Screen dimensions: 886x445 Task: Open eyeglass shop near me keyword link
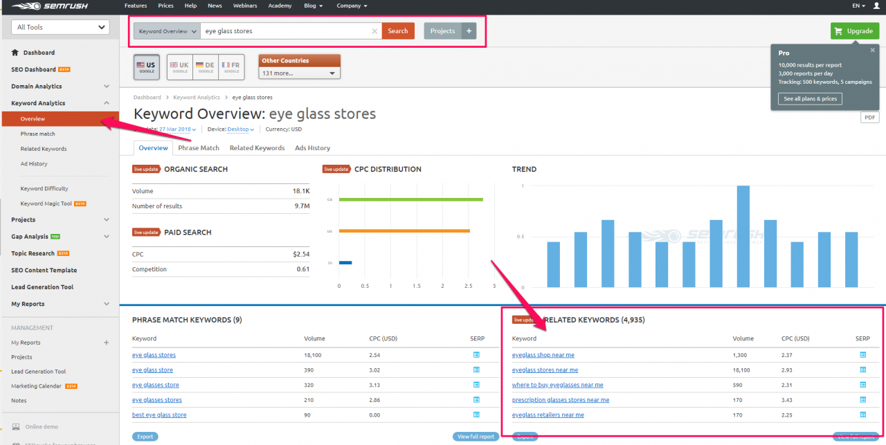point(543,355)
